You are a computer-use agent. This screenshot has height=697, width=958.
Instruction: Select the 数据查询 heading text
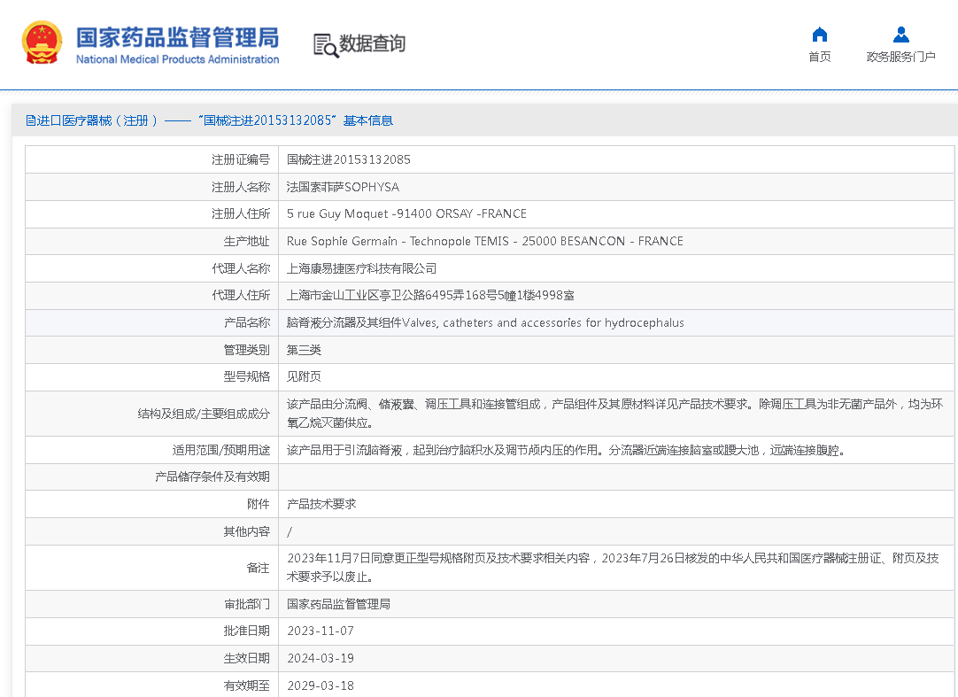coord(373,43)
